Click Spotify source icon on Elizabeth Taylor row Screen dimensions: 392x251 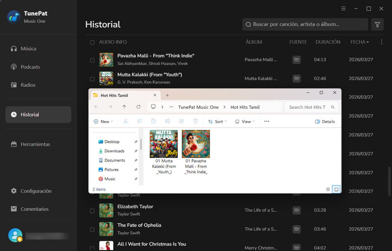click(296, 210)
